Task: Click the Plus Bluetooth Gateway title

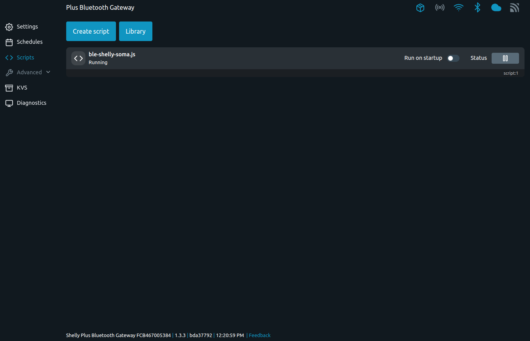Action: click(100, 7)
